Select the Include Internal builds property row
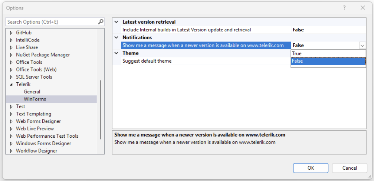The height and width of the screenshot is (181, 374). point(187,30)
